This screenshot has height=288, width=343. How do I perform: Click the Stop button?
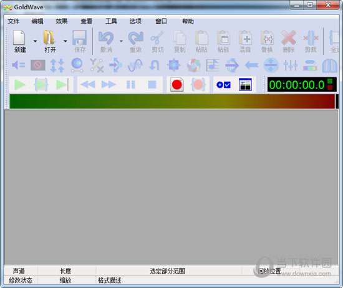[152, 85]
